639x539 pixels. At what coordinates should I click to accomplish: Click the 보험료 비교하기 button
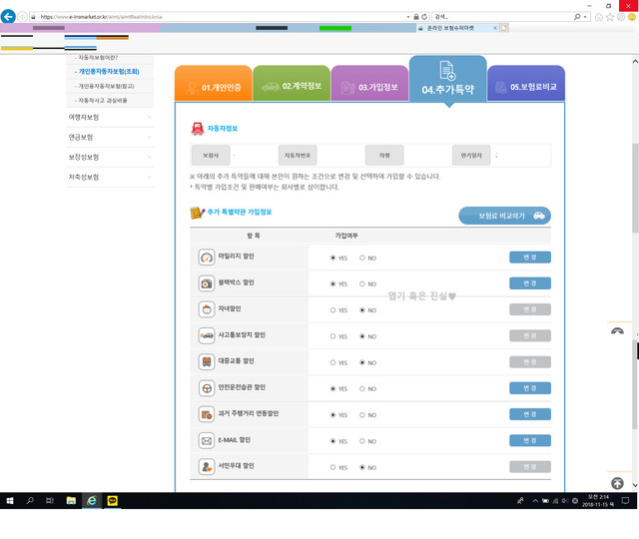[x=504, y=216]
